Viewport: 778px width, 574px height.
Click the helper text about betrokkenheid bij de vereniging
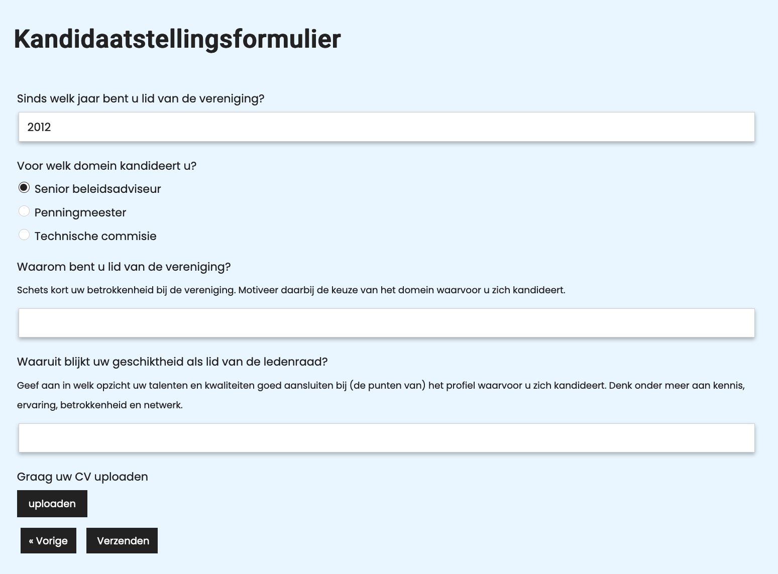291,290
